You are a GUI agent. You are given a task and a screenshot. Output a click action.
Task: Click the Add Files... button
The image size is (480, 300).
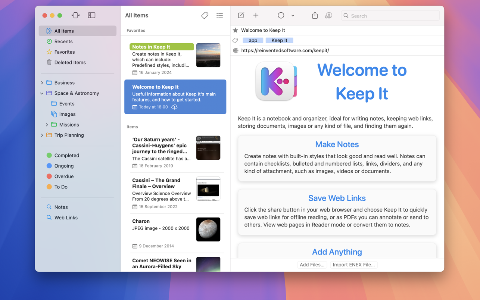(x=312, y=265)
